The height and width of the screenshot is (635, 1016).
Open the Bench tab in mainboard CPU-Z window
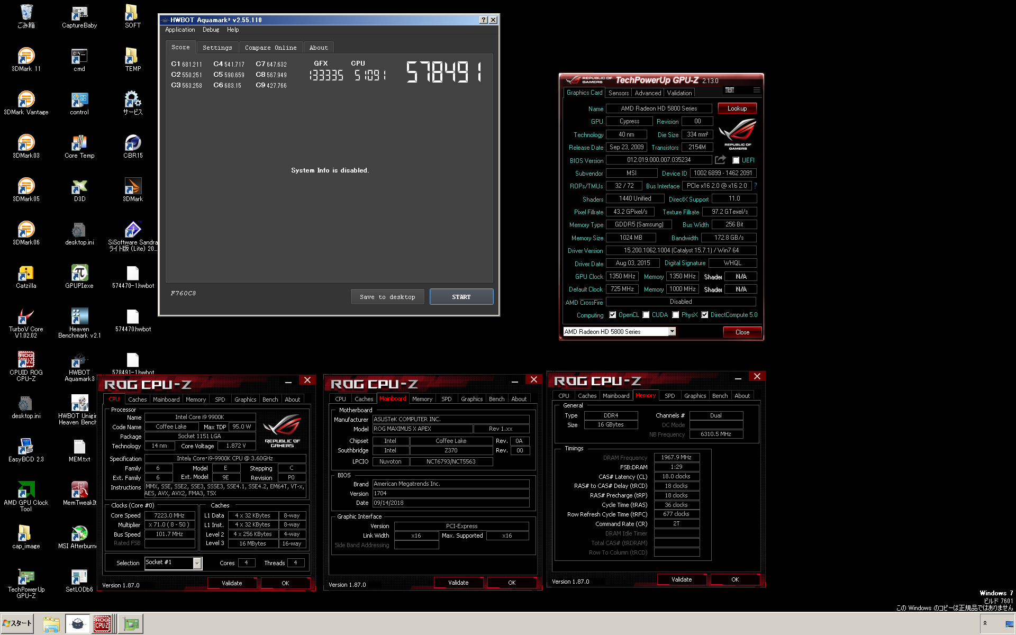click(x=496, y=399)
